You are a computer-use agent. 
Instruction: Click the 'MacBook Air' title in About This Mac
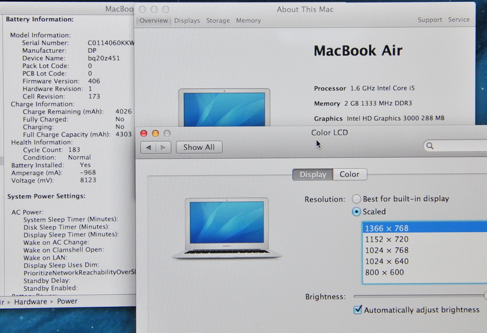tap(358, 50)
